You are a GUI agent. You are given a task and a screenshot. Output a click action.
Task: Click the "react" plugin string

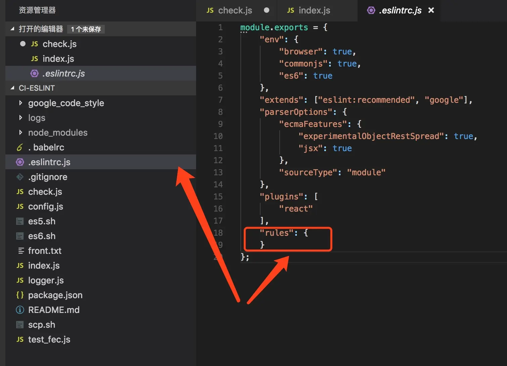(x=296, y=209)
